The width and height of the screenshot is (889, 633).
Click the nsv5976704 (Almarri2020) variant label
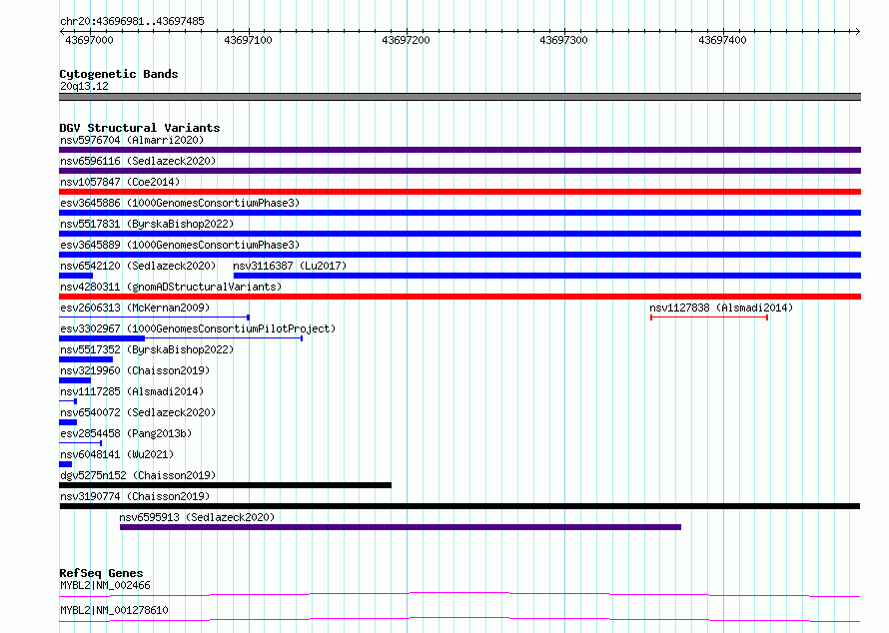pos(132,140)
